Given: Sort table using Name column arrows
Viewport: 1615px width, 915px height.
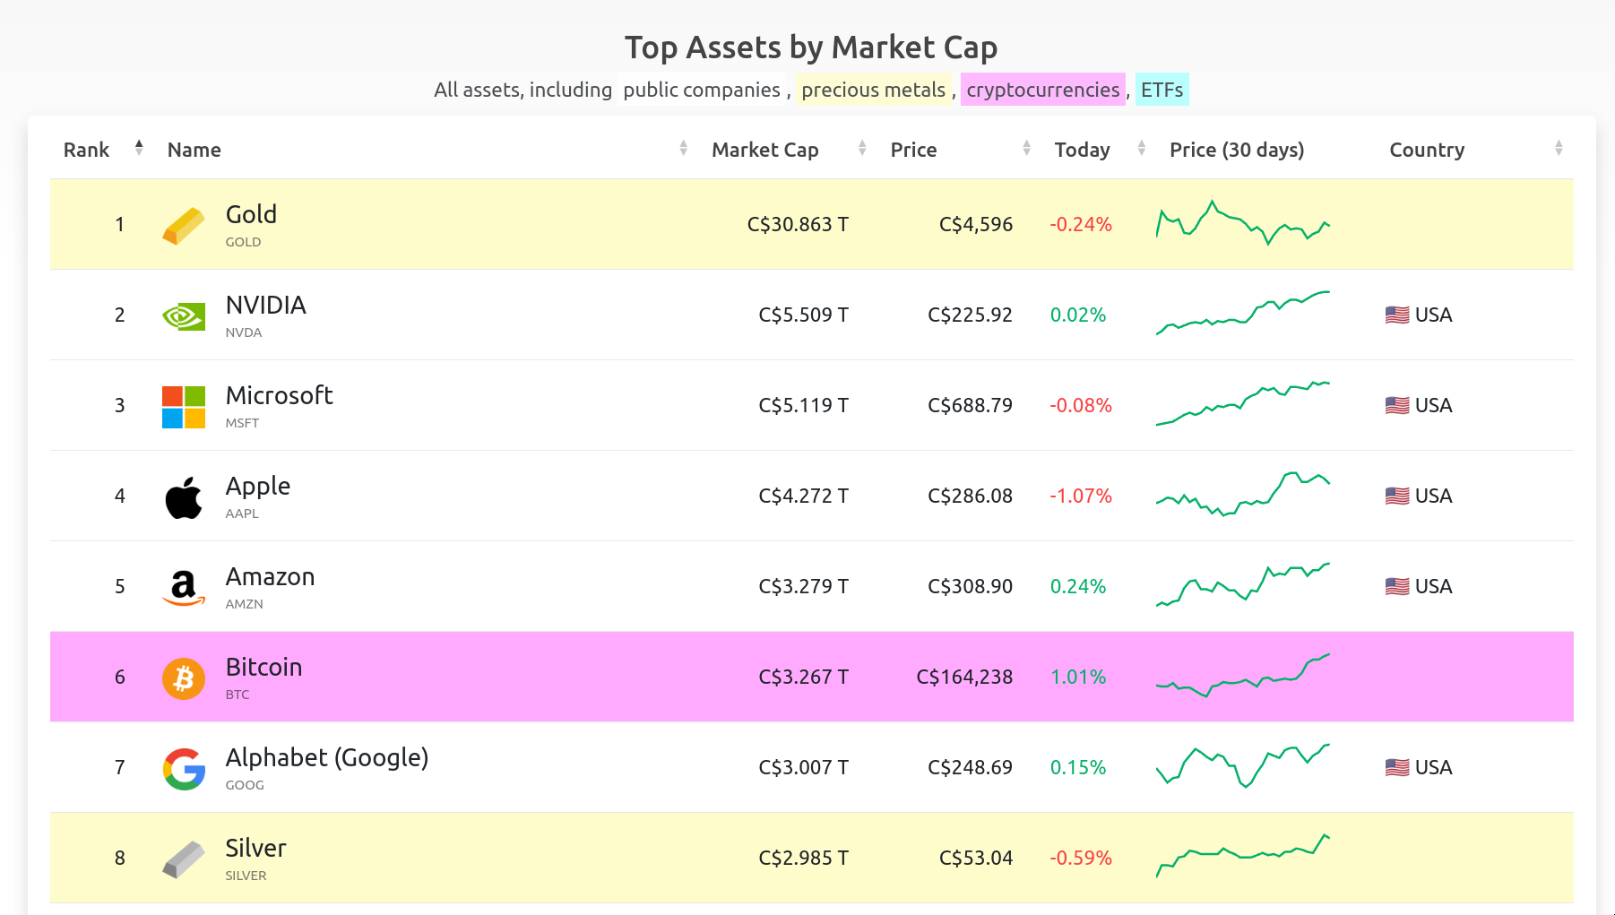Looking at the screenshot, I should pos(684,148).
